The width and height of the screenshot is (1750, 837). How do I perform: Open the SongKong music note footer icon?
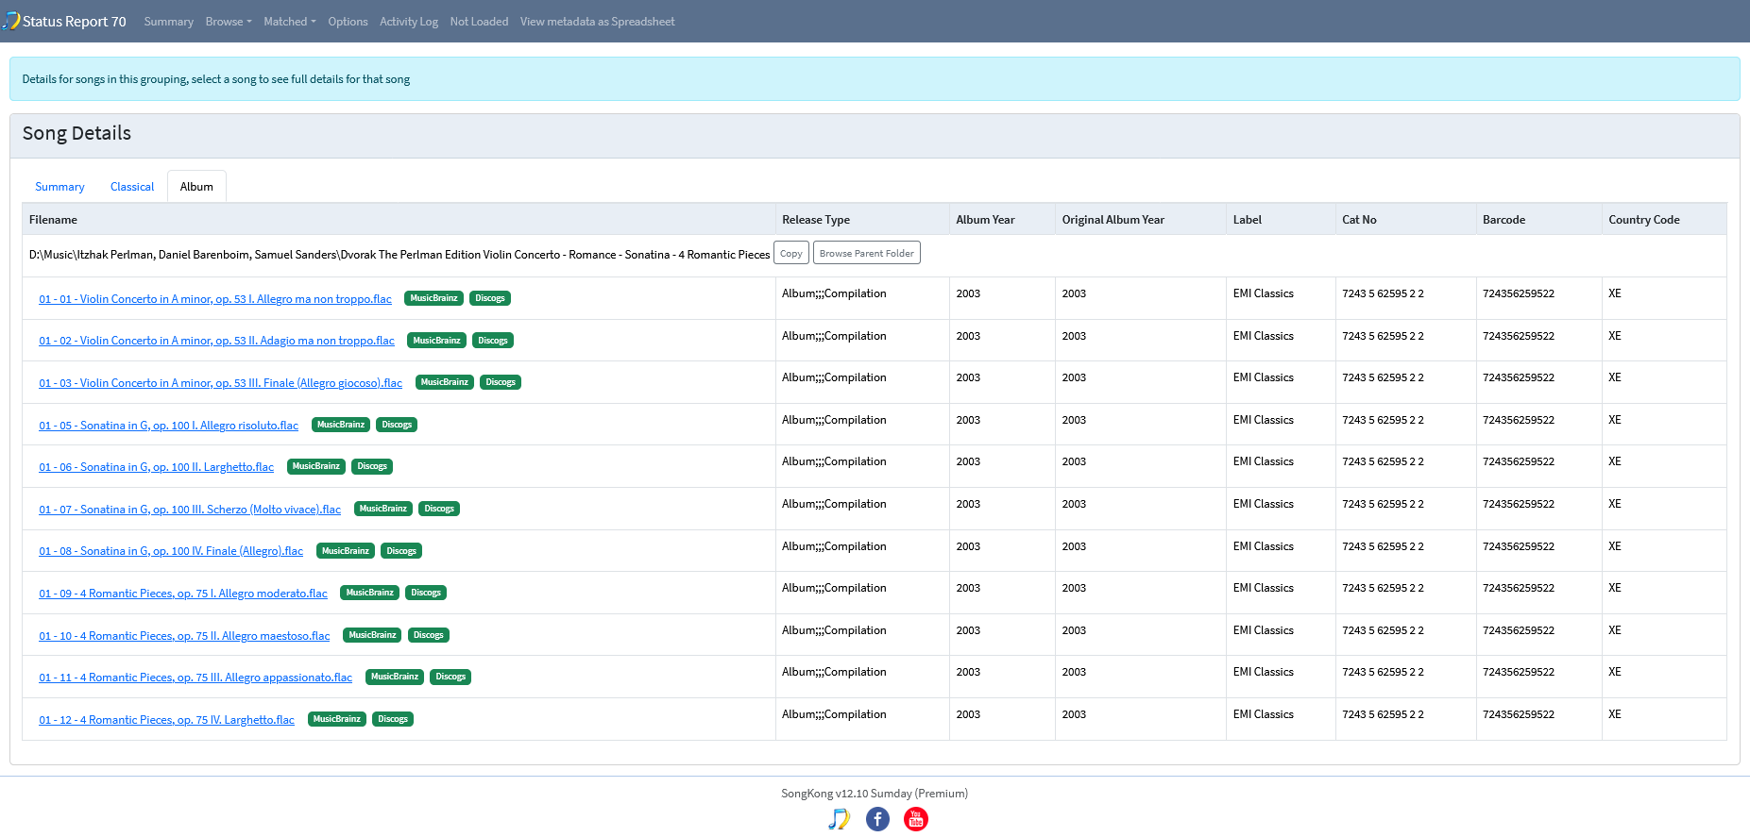click(x=839, y=819)
